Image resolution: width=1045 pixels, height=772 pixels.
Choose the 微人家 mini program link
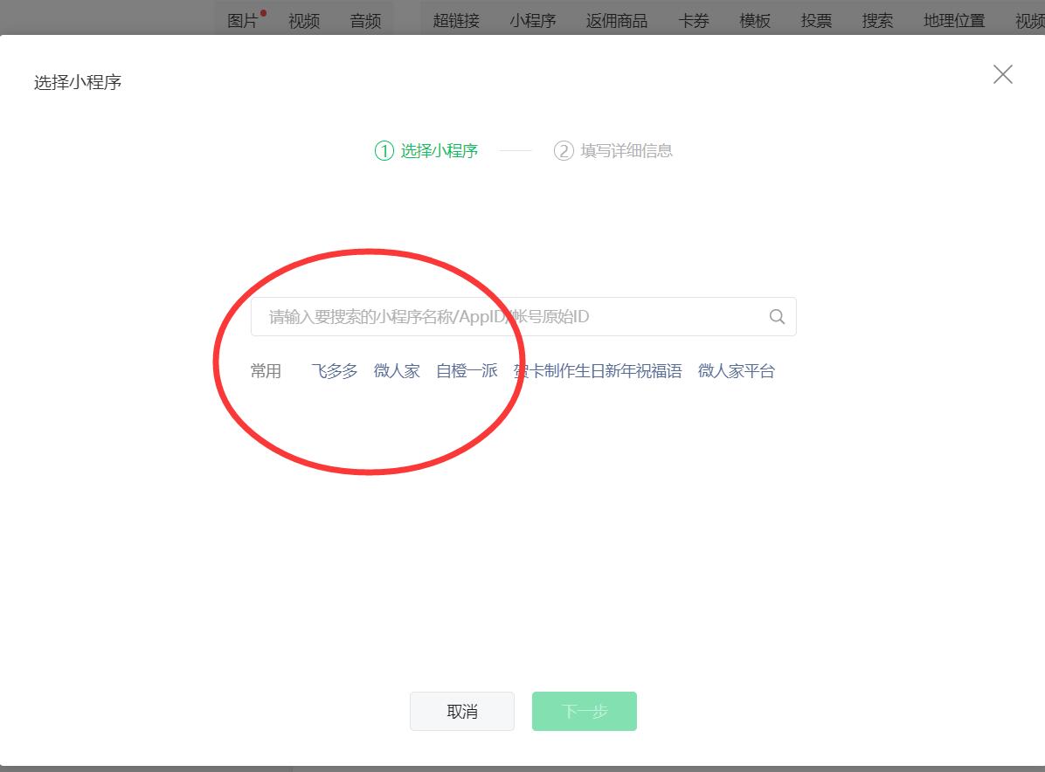click(397, 371)
